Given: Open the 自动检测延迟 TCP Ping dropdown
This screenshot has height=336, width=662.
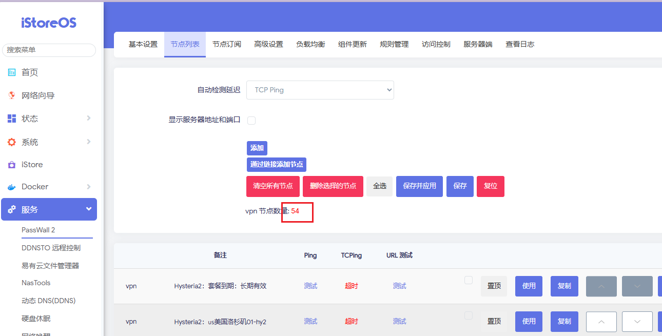Looking at the screenshot, I should (320, 90).
